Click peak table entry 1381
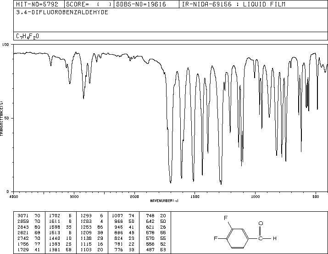The width and height of the screenshot is (328, 254). click(x=55, y=249)
